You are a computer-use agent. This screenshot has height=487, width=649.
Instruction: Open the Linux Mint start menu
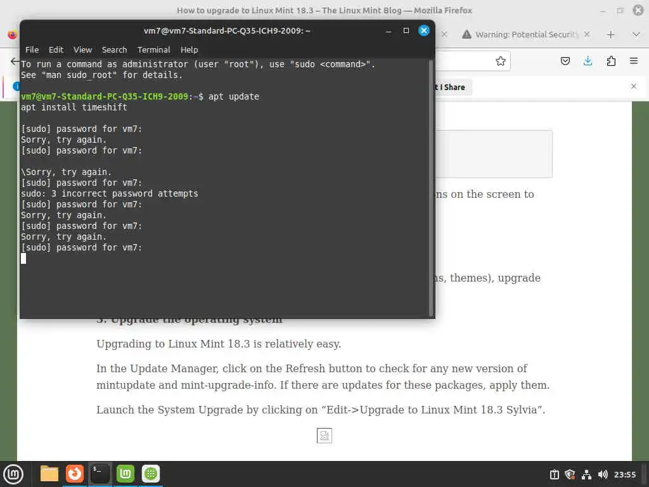(x=13, y=474)
